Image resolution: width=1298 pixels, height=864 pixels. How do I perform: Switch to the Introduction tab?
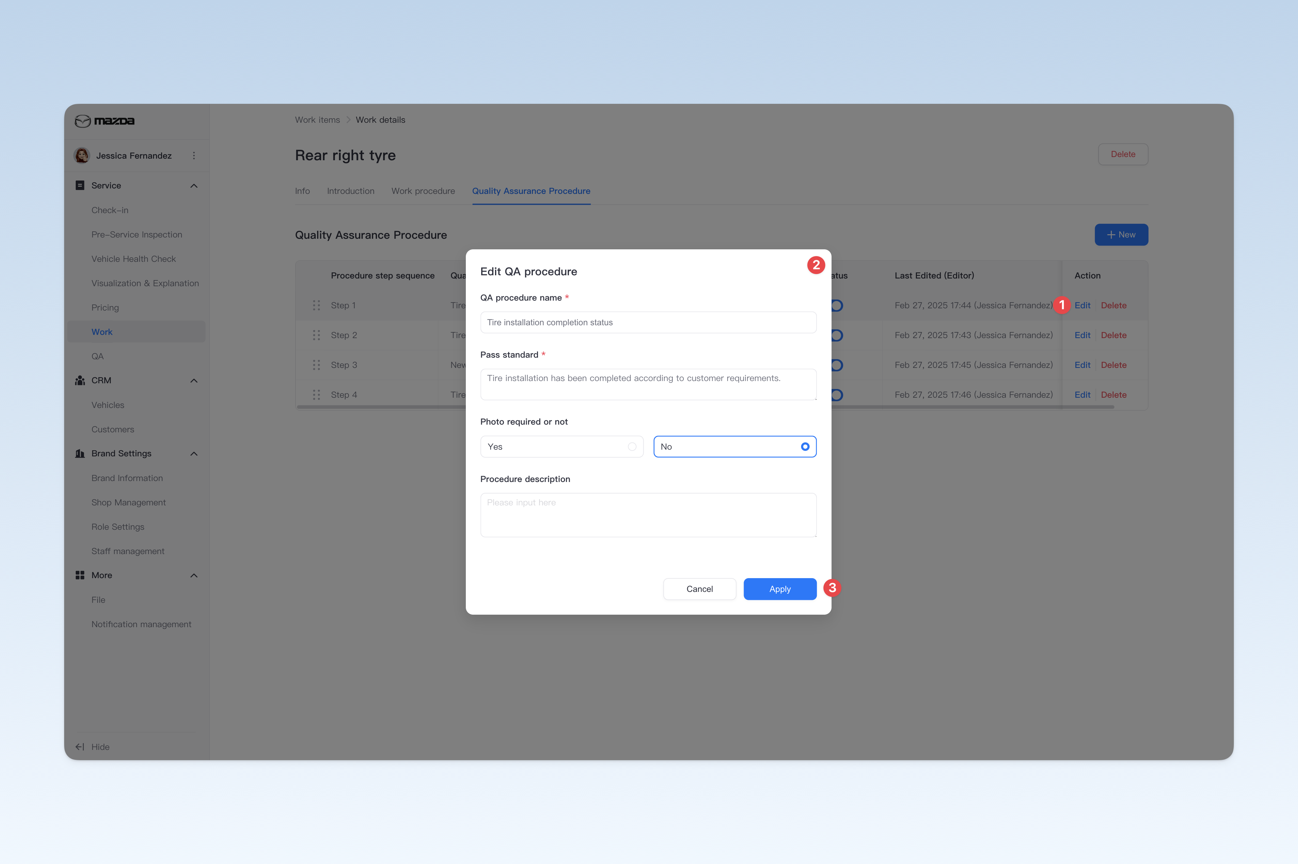[350, 191]
